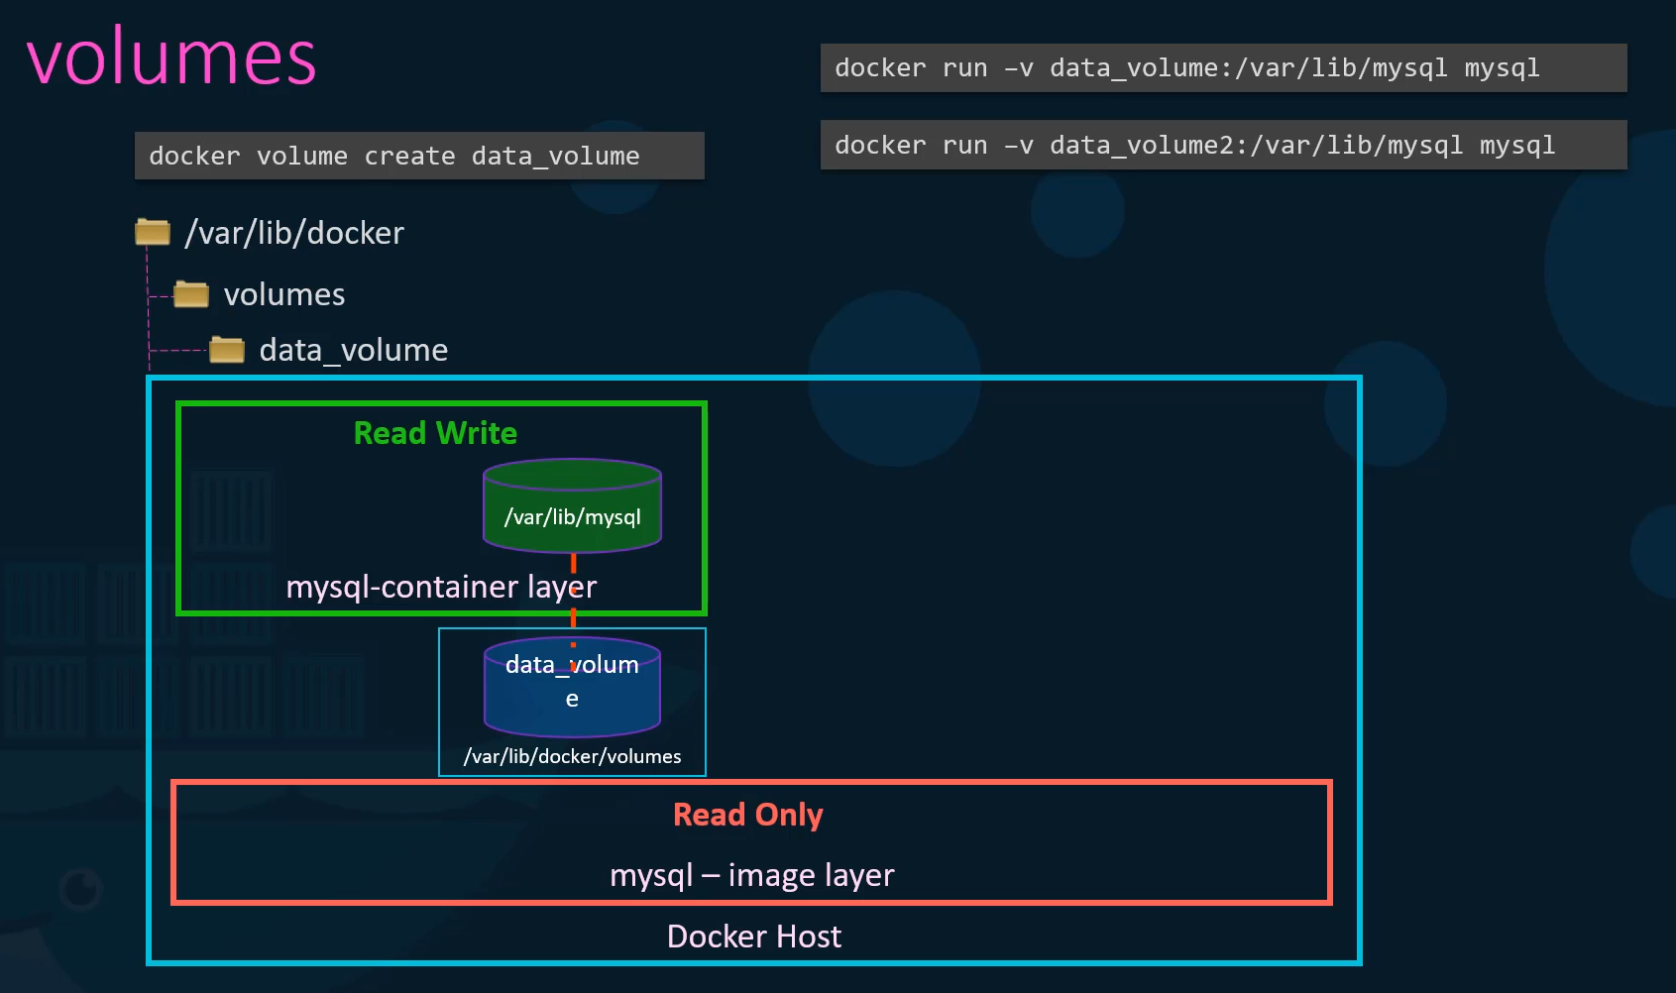Image resolution: width=1676 pixels, height=993 pixels.
Task: Click the green /var/lib/mysql cylinder
Action: tap(572, 505)
